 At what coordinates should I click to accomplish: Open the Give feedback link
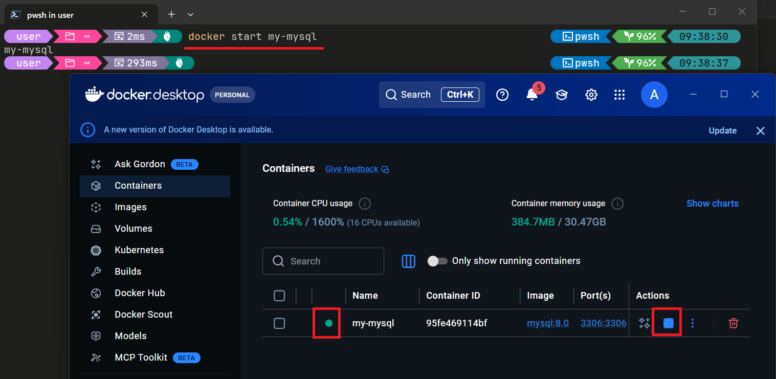(357, 169)
